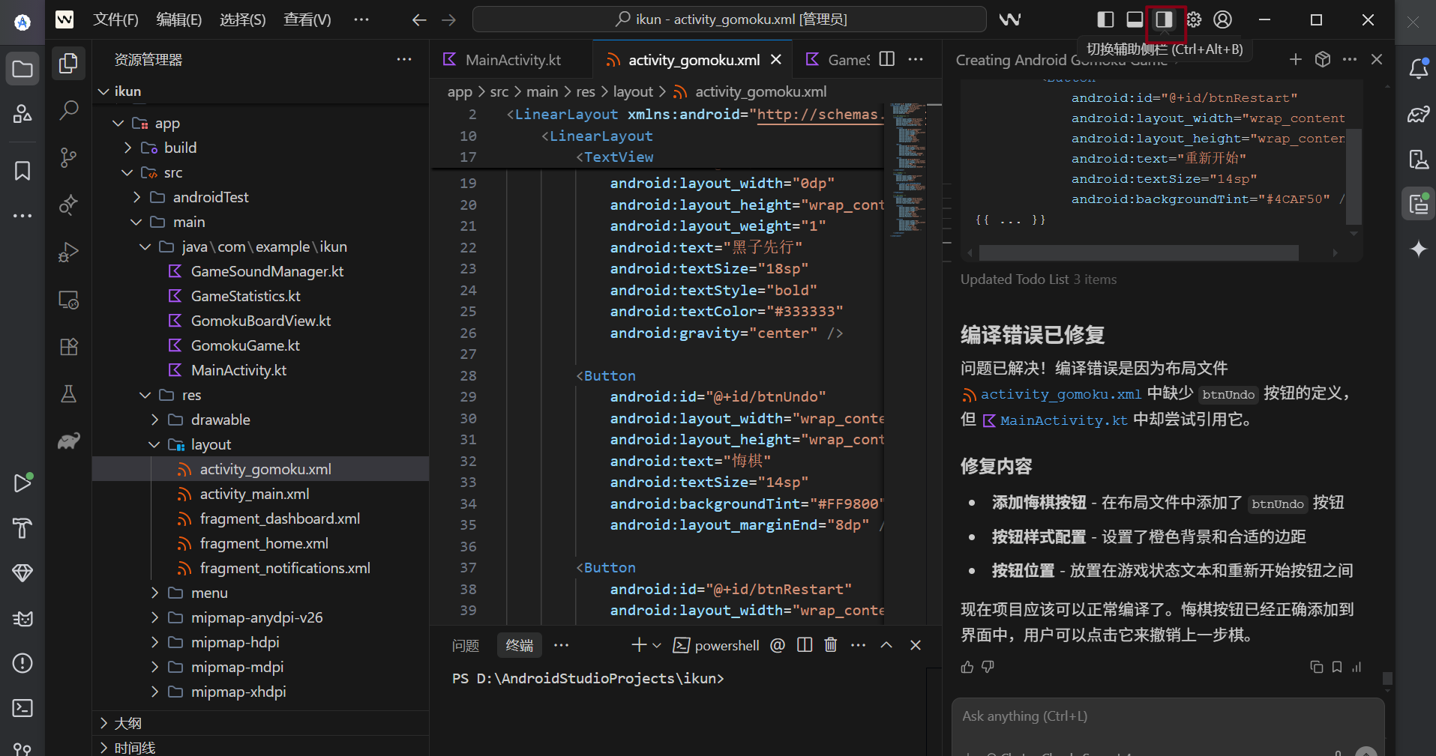This screenshot has width=1436, height=756.
Task: Expand the mipmap-hdpi folder
Action: pos(154,642)
